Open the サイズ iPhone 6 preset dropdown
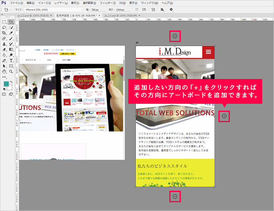The height and width of the screenshot is (211, 274). pos(54,10)
